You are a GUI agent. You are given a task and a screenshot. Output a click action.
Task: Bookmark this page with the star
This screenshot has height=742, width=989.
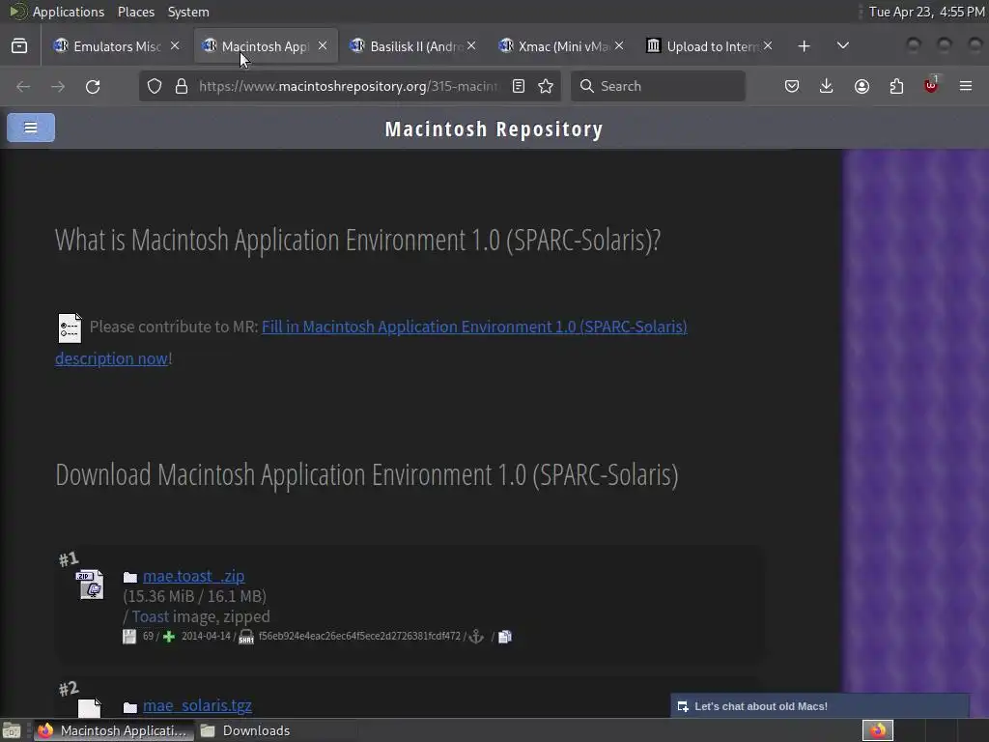pyautogui.click(x=547, y=86)
